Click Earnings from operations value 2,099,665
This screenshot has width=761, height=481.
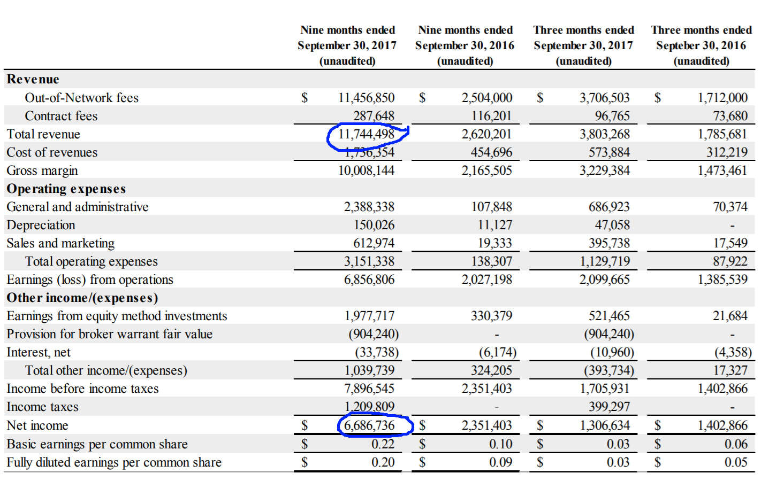point(605,280)
